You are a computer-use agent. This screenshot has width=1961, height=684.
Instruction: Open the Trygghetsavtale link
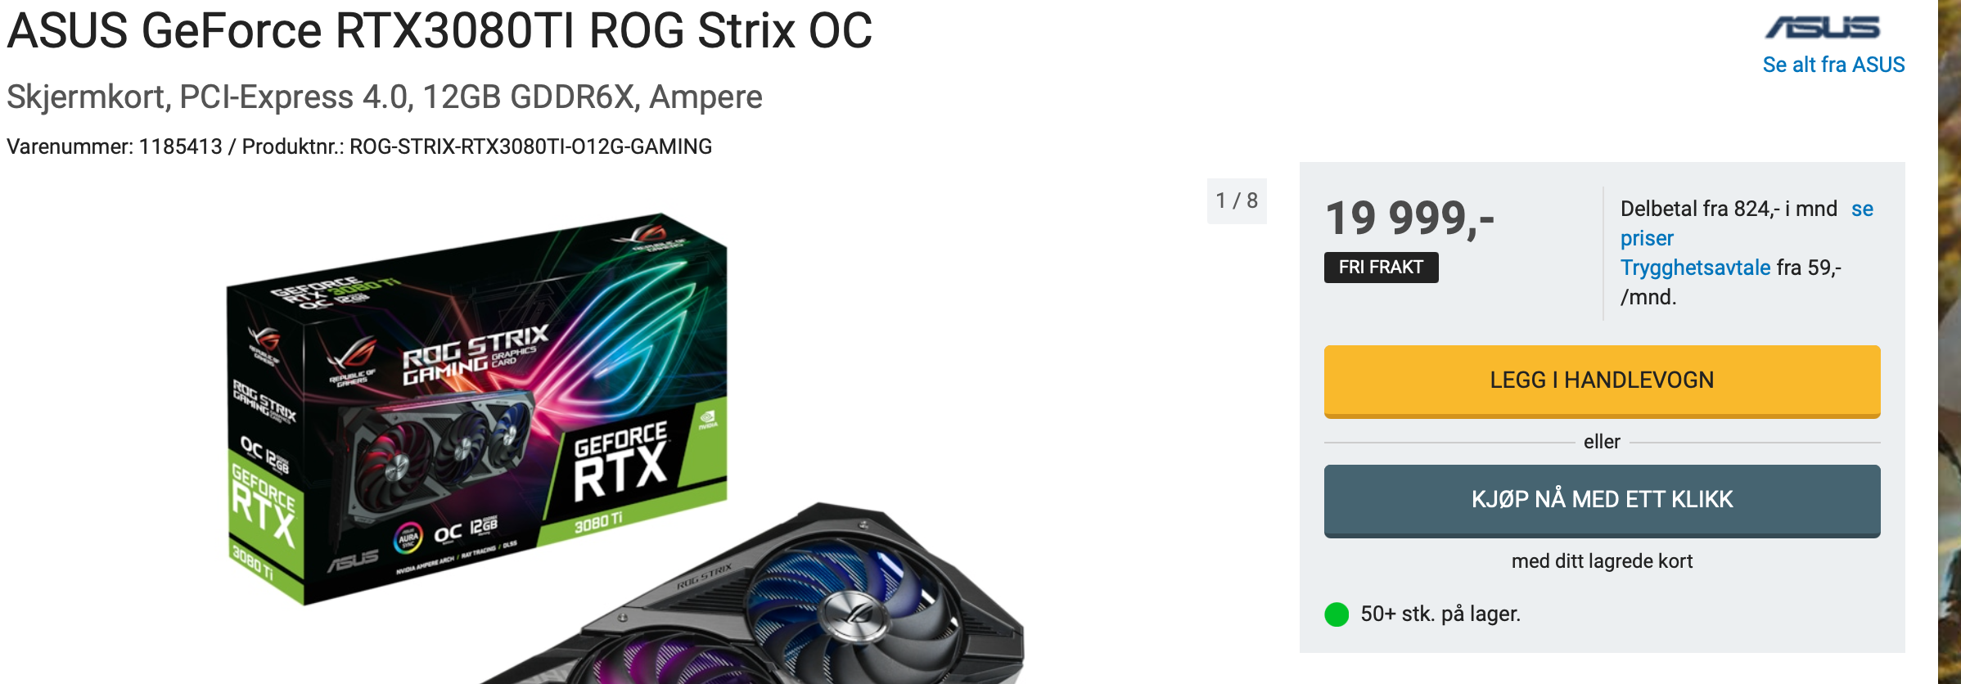point(1695,268)
